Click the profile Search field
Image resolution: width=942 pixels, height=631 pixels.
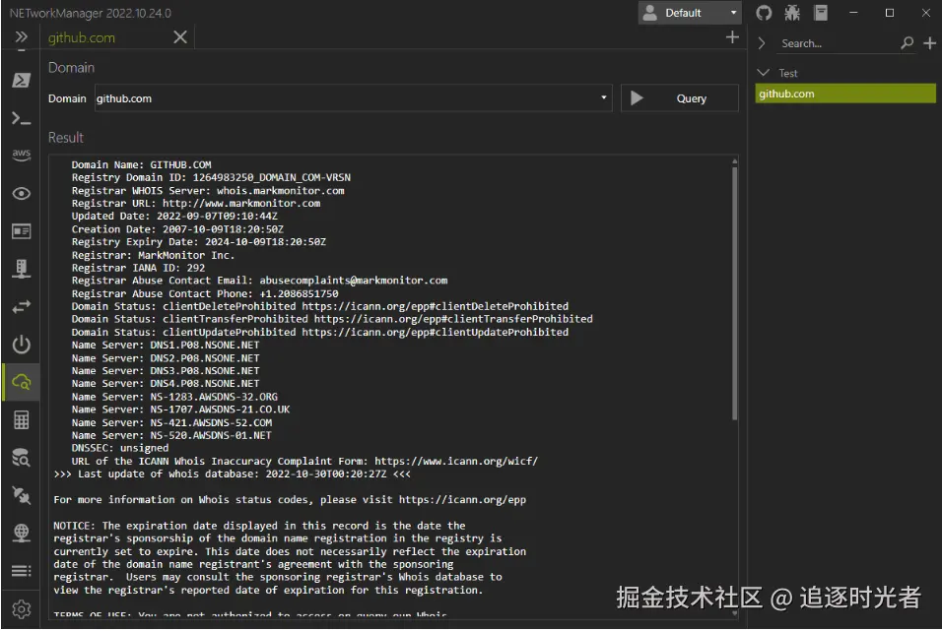tap(839, 43)
